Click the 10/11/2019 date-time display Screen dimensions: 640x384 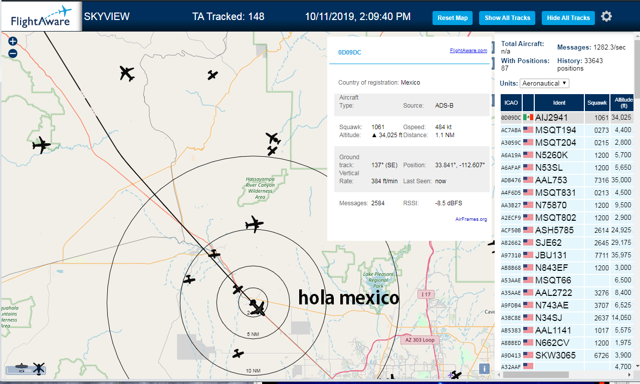click(x=358, y=17)
